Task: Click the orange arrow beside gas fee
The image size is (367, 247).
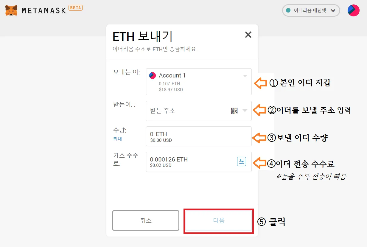Action: [259, 163]
